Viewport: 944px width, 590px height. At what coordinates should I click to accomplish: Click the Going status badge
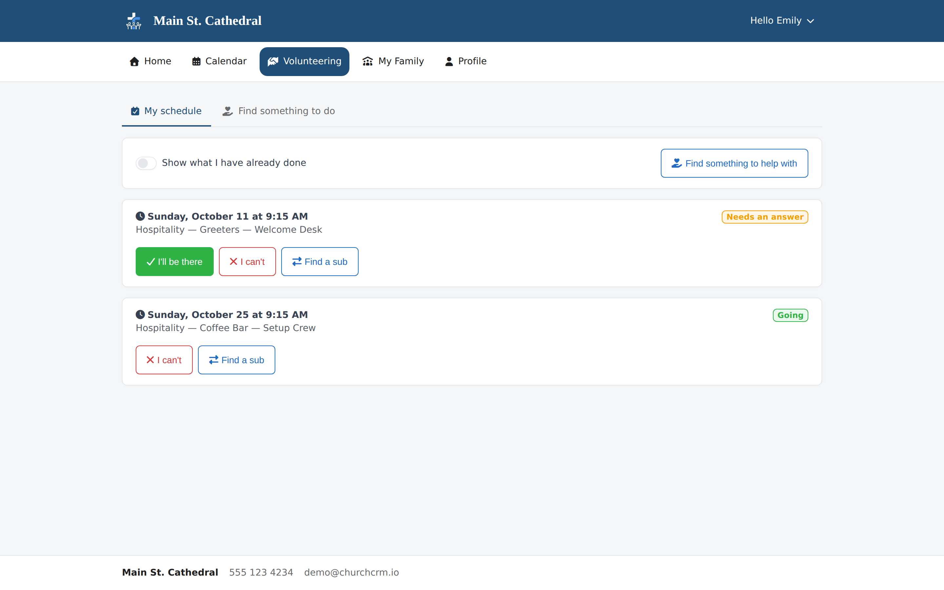pyautogui.click(x=790, y=315)
